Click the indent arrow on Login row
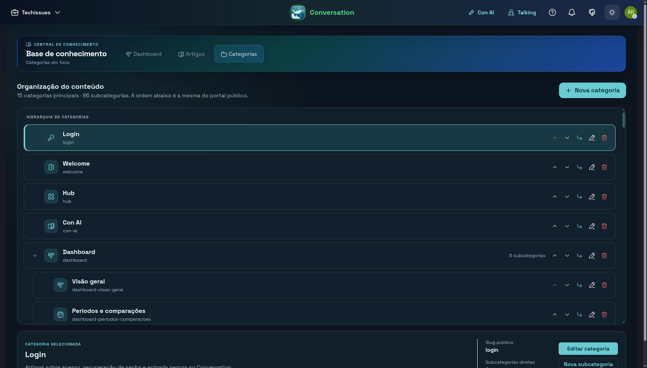647x368 pixels. tap(580, 138)
